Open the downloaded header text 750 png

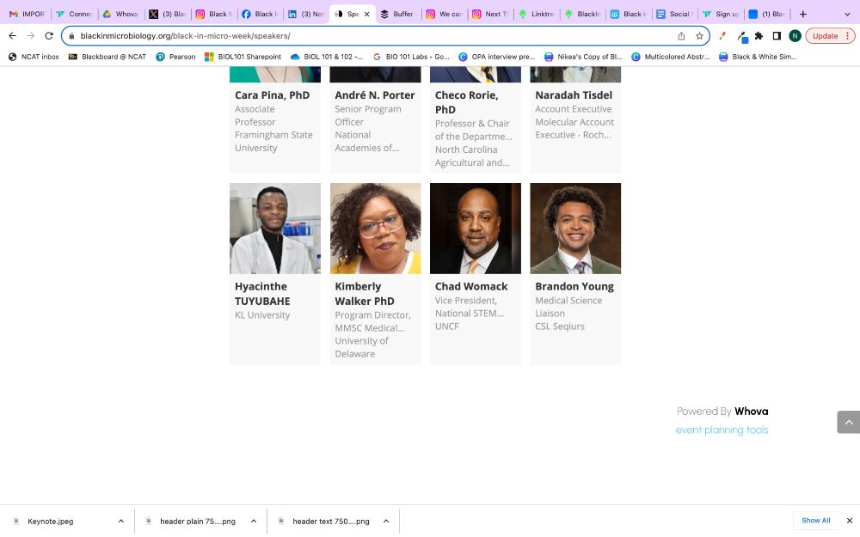click(x=331, y=522)
